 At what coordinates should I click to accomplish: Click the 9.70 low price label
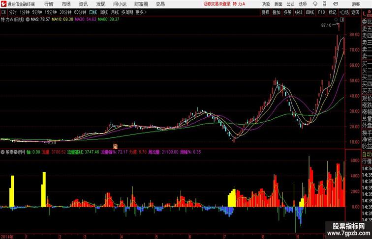tap(52, 143)
